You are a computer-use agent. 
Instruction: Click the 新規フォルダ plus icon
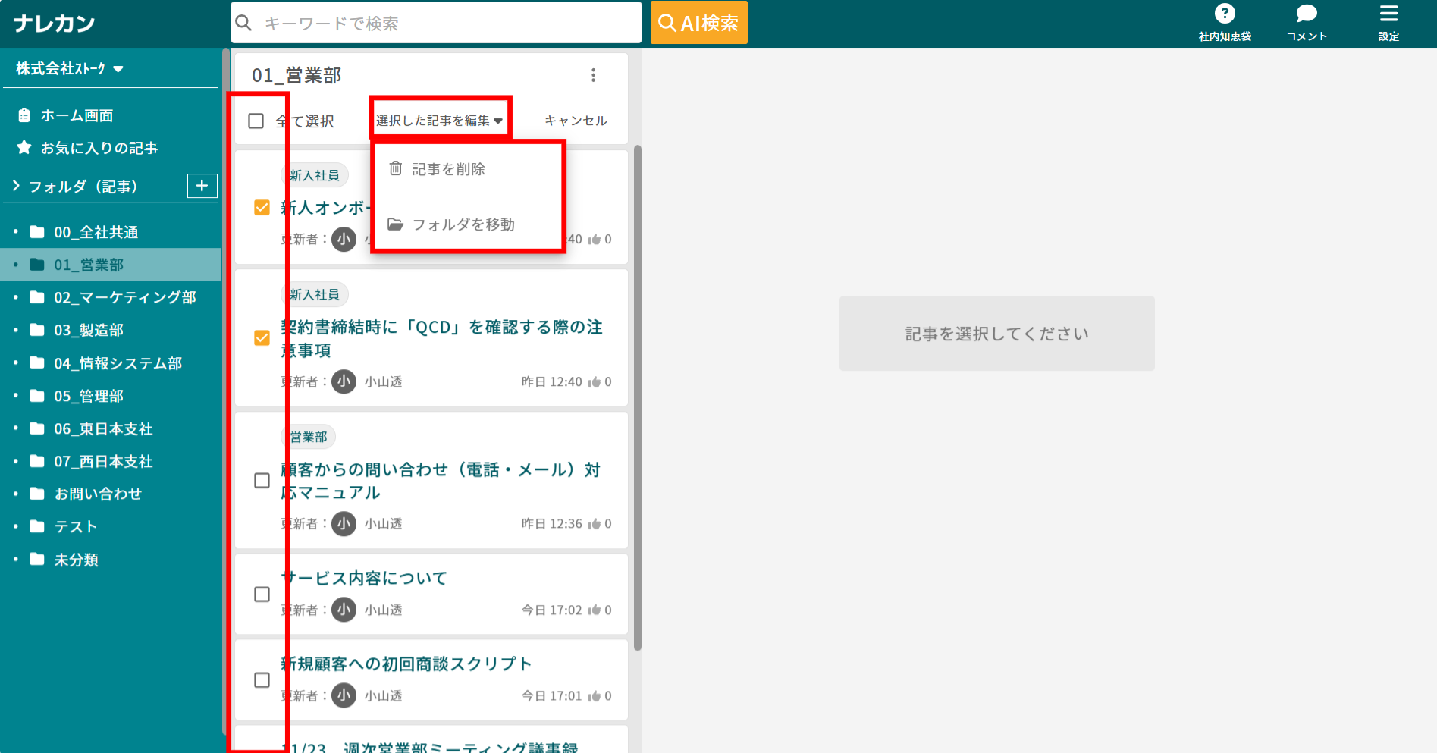[202, 186]
